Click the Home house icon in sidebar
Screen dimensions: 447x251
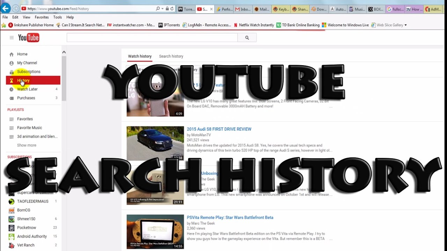pos(12,54)
